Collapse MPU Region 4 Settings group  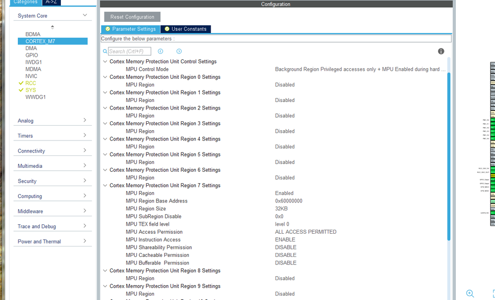pos(105,139)
